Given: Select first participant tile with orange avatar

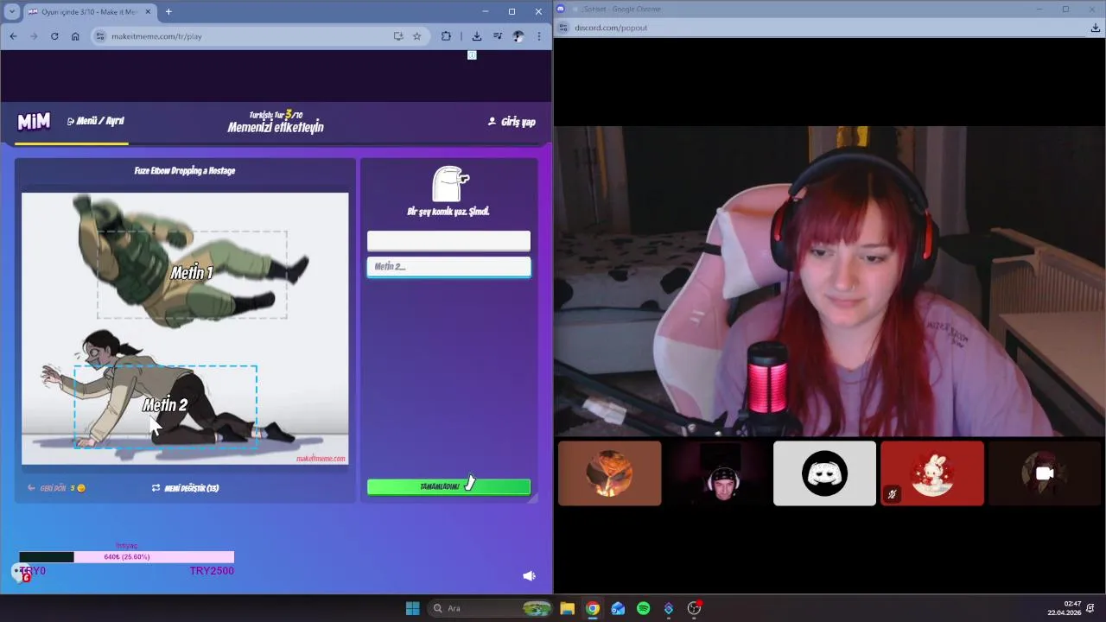Looking at the screenshot, I should (x=610, y=473).
